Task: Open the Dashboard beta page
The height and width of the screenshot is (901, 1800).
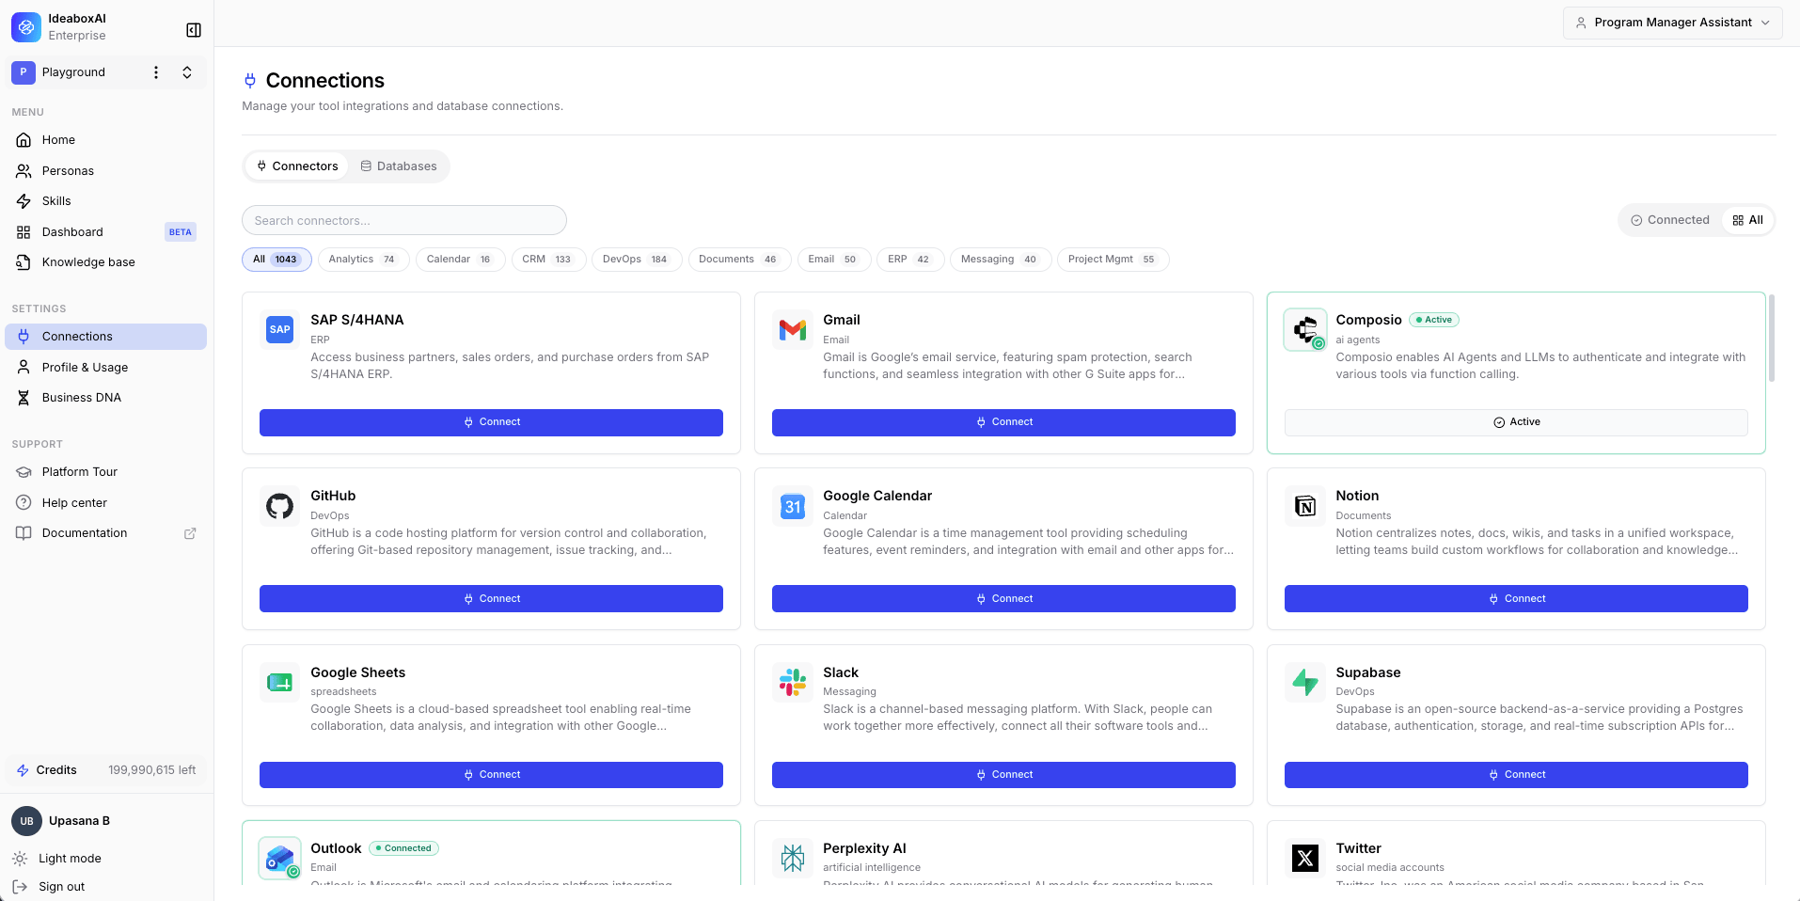Action: pos(105,232)
